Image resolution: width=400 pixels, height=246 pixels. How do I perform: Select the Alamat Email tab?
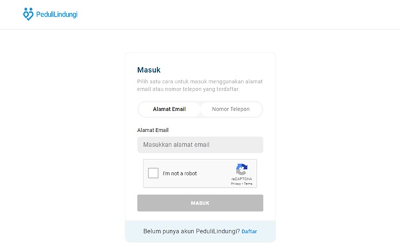pos(169,109)
